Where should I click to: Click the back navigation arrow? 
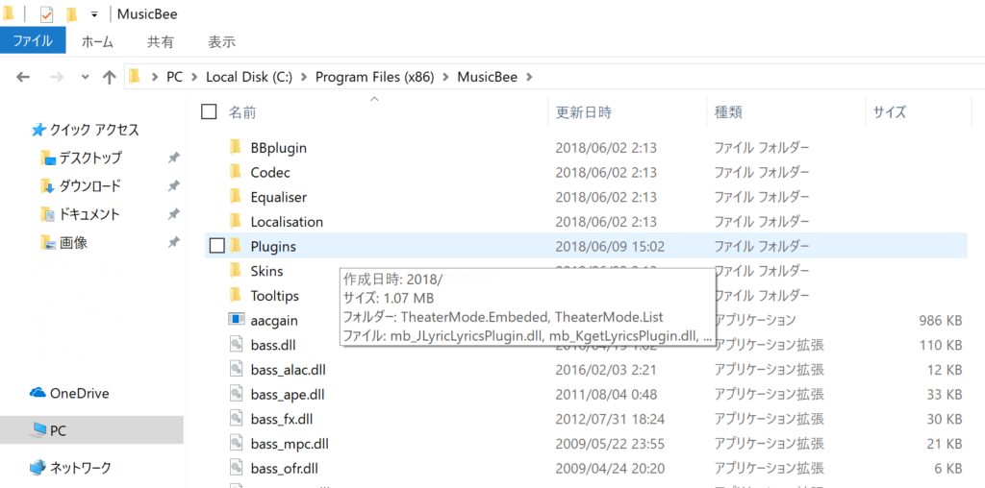(x=23, y=77)
